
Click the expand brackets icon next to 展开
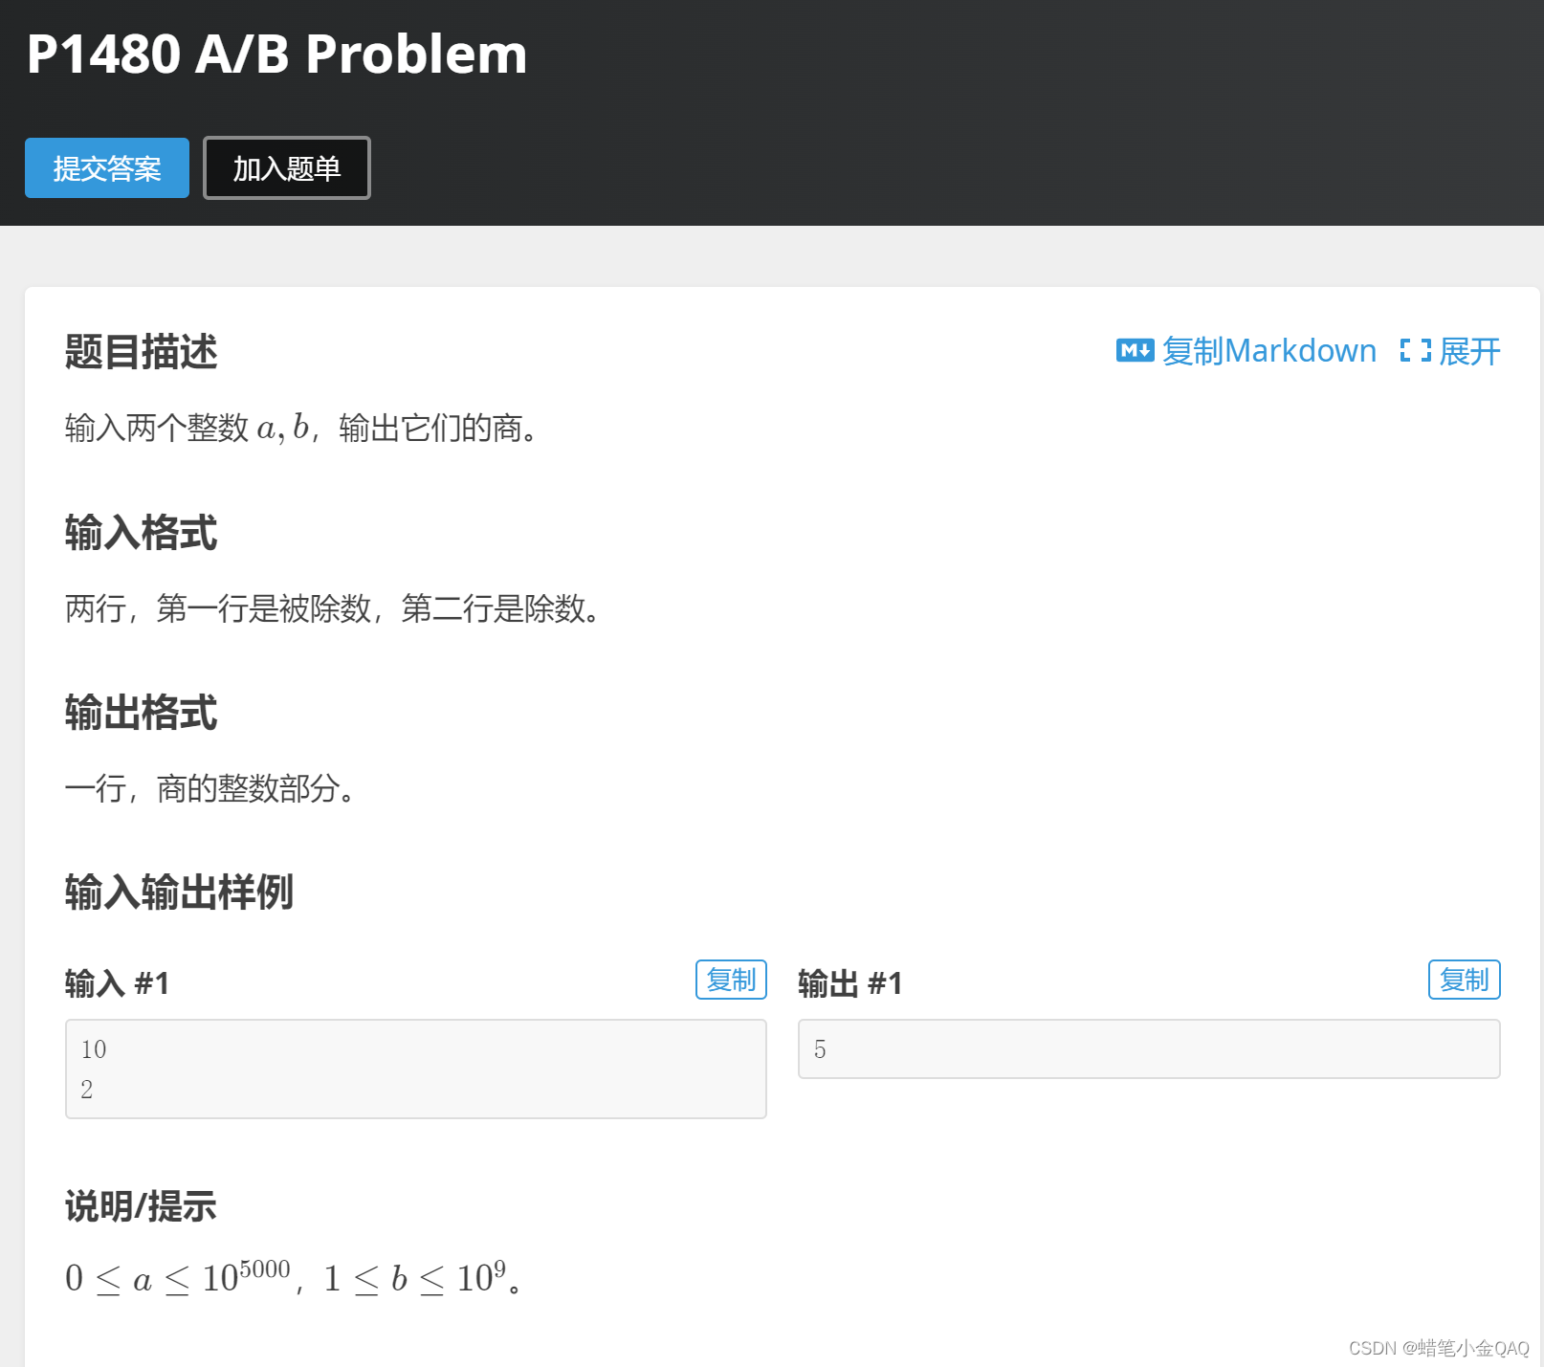(1416, 351)
